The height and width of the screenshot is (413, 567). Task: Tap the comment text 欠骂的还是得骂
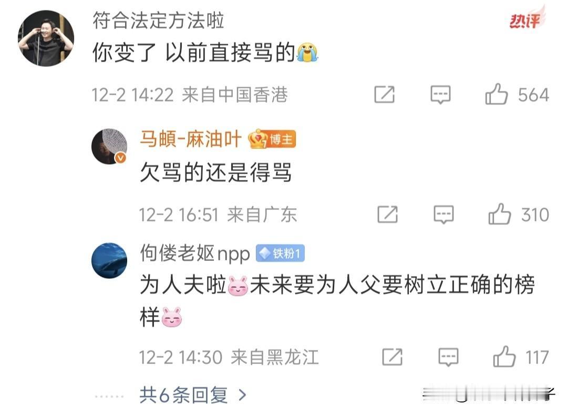(215, 172)
